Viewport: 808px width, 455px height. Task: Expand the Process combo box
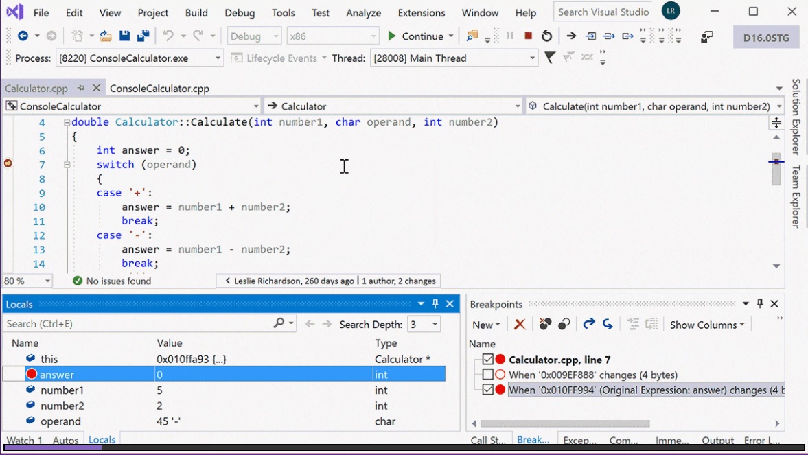click(x=218, y=58)
